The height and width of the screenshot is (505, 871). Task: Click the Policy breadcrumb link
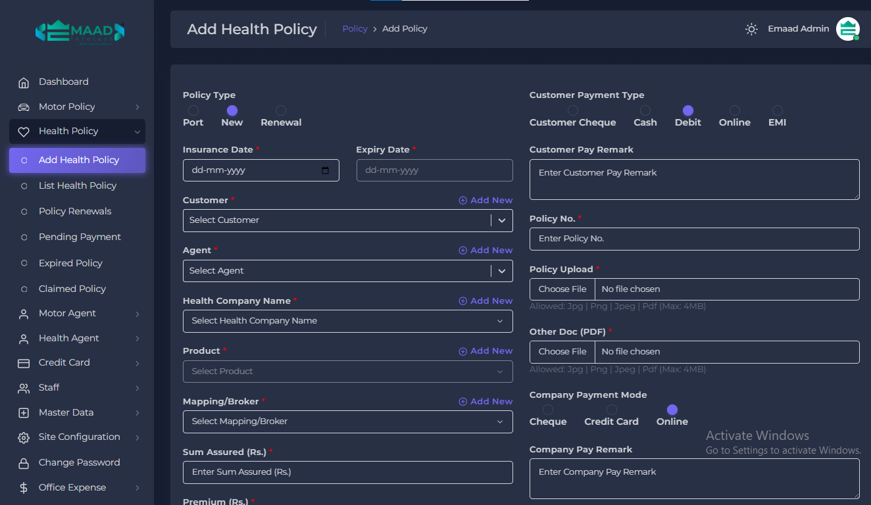(355, 29)
